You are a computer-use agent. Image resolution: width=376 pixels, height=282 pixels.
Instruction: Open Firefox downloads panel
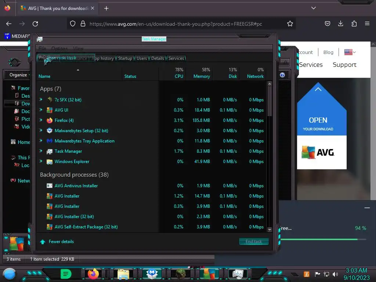[340, 23]
